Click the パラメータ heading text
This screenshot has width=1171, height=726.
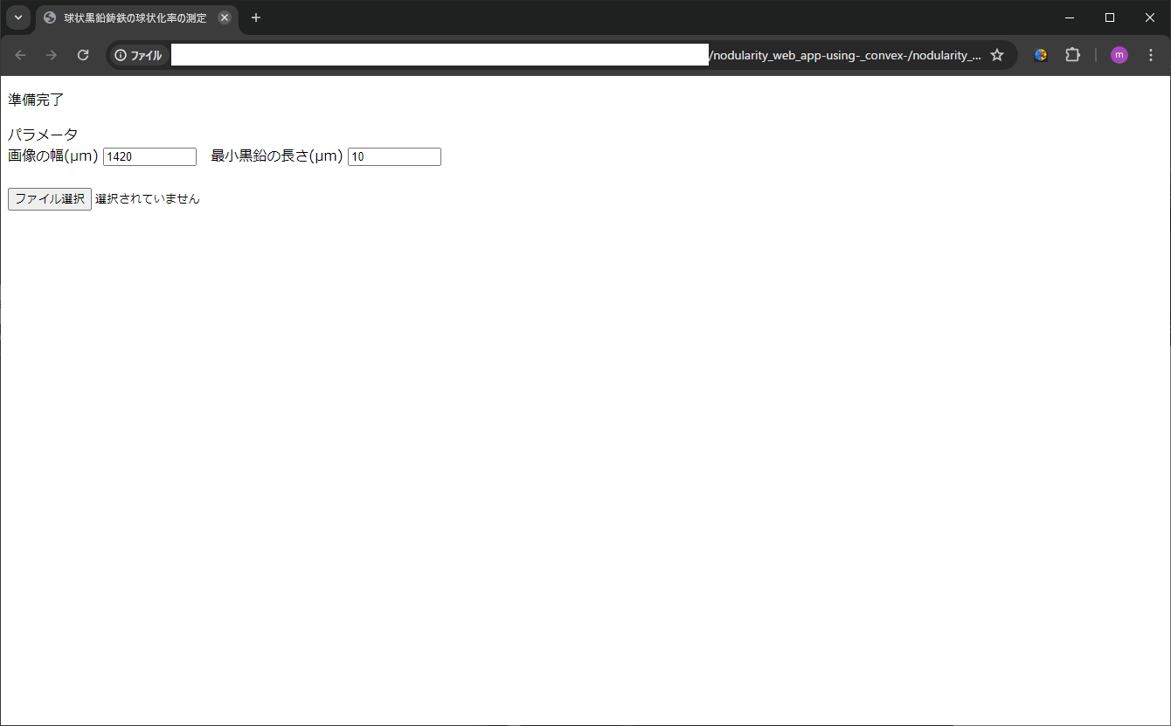pos(43,135)
